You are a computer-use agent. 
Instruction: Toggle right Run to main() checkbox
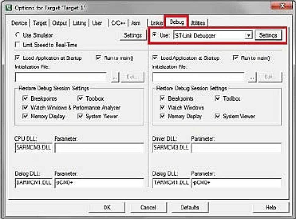(x=235, y=58)
